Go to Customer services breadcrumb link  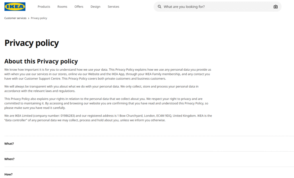15,18
